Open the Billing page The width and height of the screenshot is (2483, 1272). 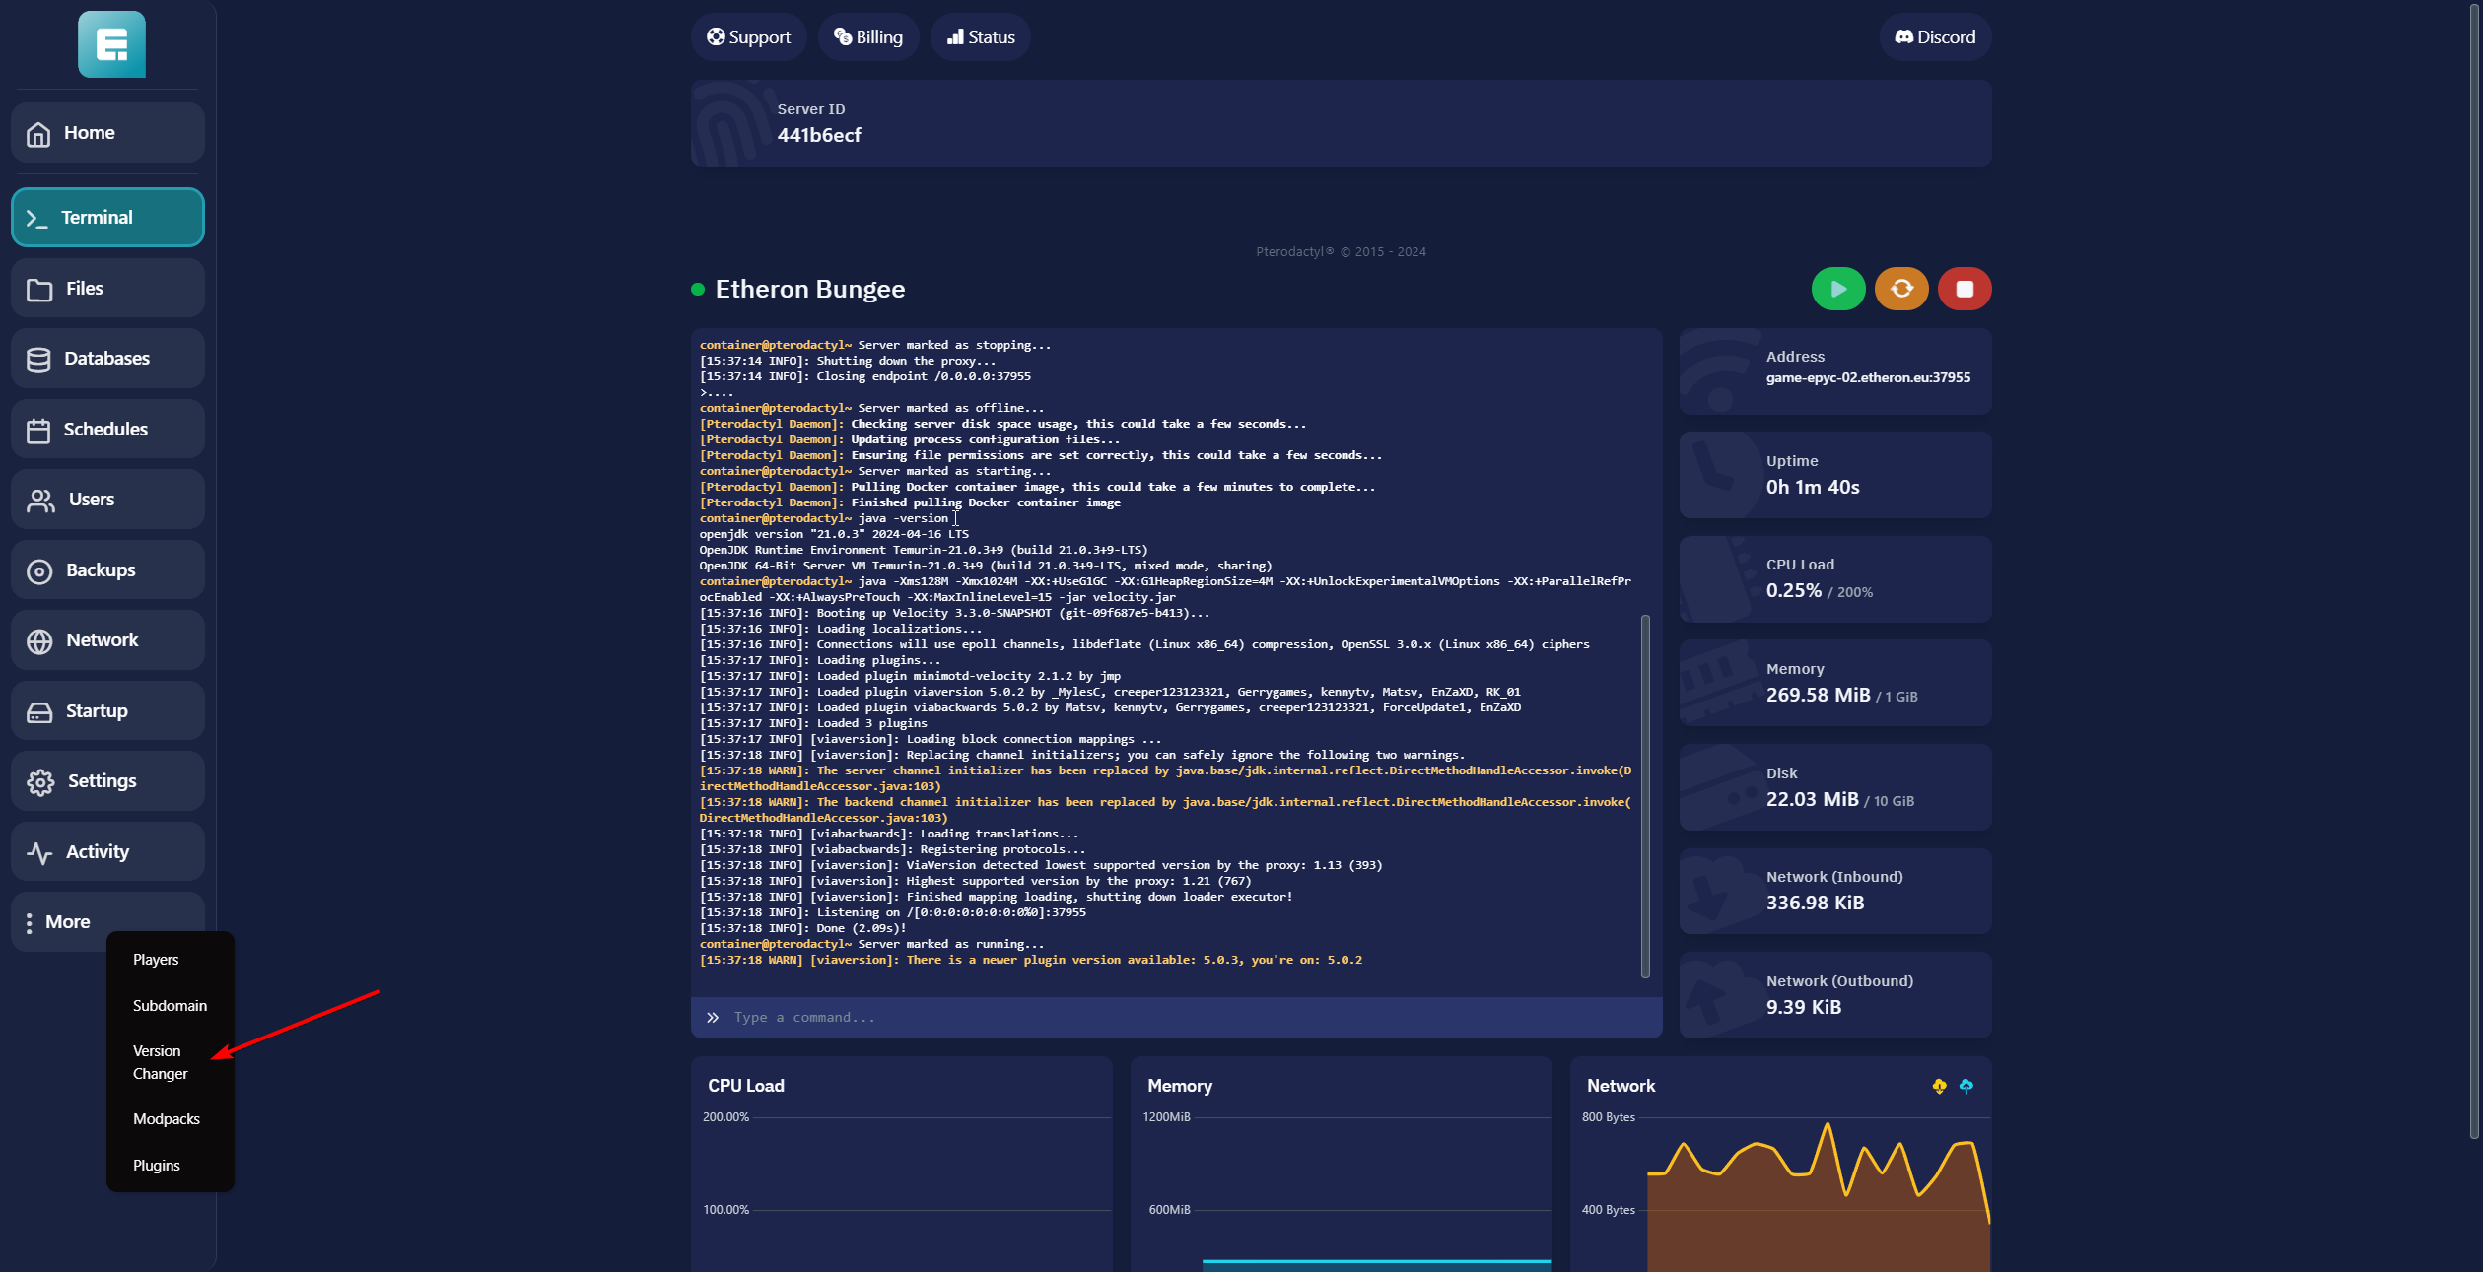pos(867,37)
